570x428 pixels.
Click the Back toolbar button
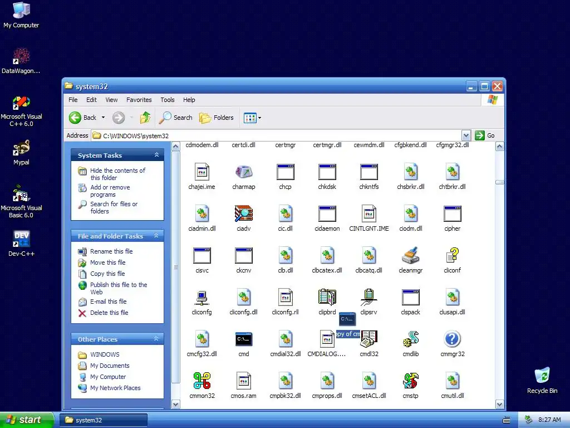click(83, 118)
